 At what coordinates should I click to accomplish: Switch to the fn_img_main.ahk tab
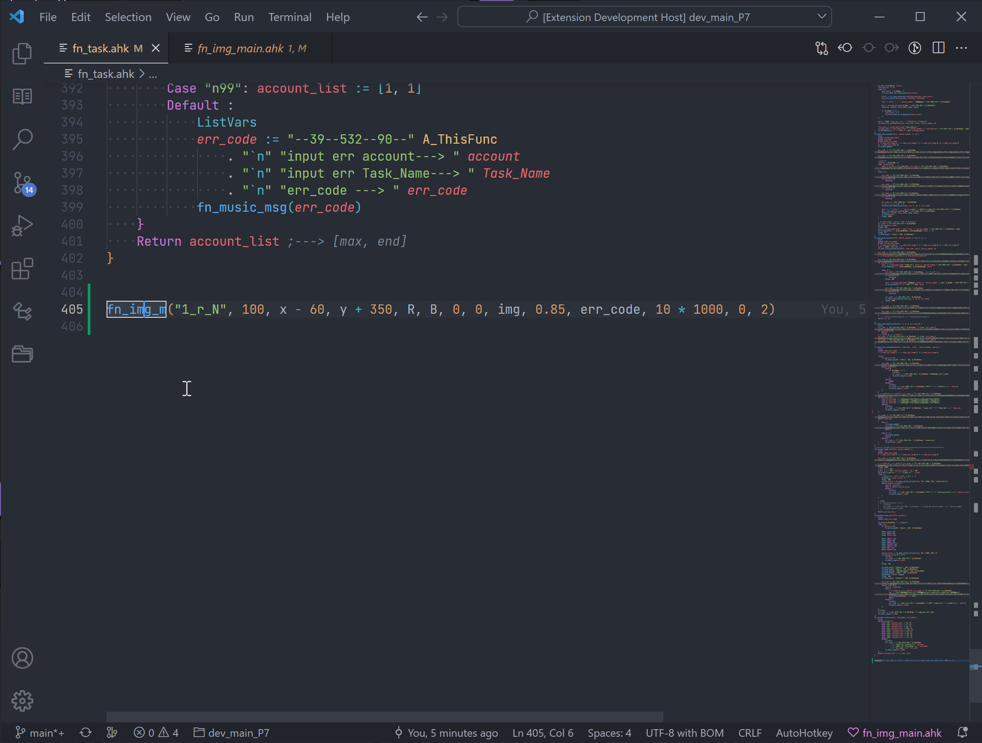(240, 48)
